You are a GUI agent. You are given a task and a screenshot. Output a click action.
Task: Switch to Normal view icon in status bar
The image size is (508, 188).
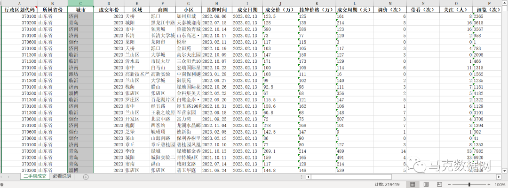tap(413, 184)
